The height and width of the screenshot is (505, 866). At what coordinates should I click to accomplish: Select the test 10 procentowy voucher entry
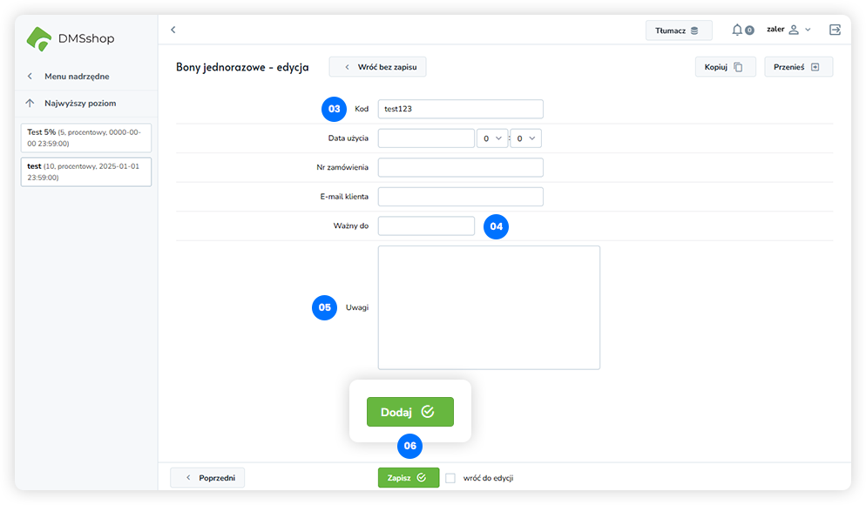[x=85, y=172]
